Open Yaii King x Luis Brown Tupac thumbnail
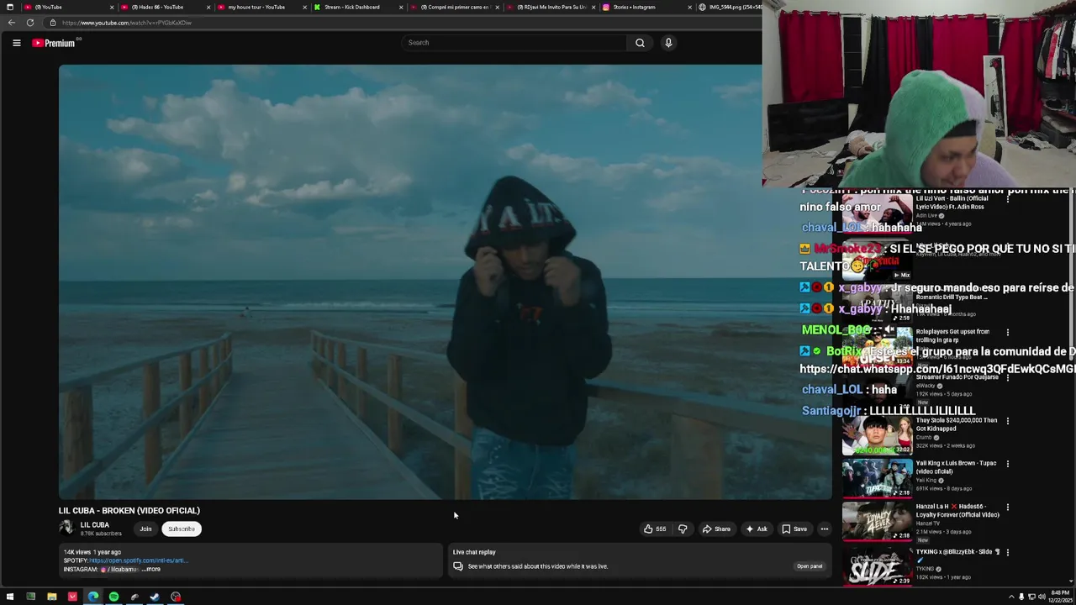Screen dimensions: 1076x605 (878, 479)
